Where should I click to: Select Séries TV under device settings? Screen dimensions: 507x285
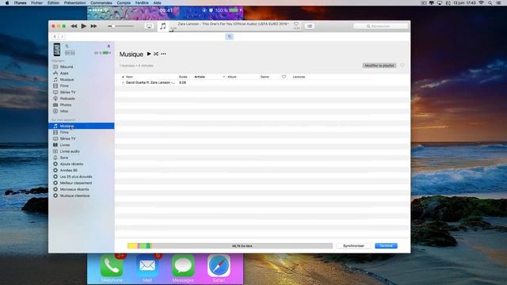[67, 93]
